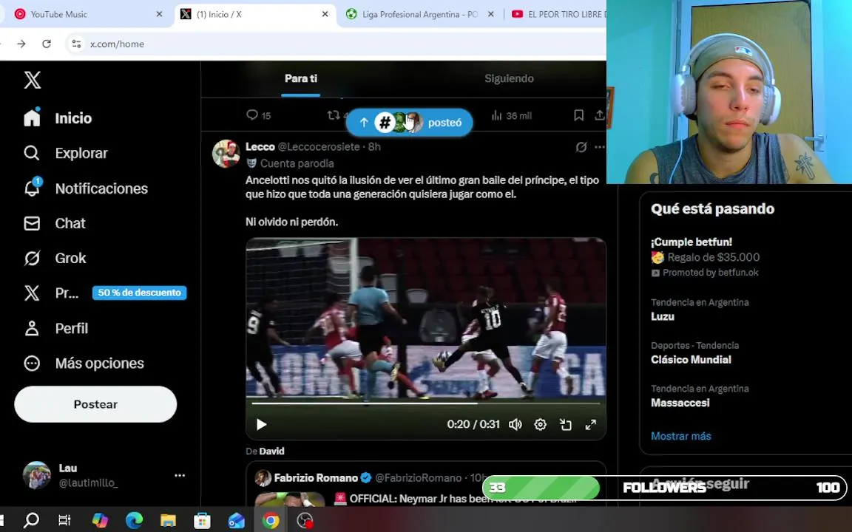
Task: Click view count icon 36 mil
Action: click(x=511, y=115)
